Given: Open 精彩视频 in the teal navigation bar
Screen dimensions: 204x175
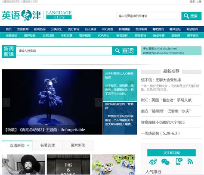Looking at the screenshot, I should pyautogui.click(x=85, y=35).
